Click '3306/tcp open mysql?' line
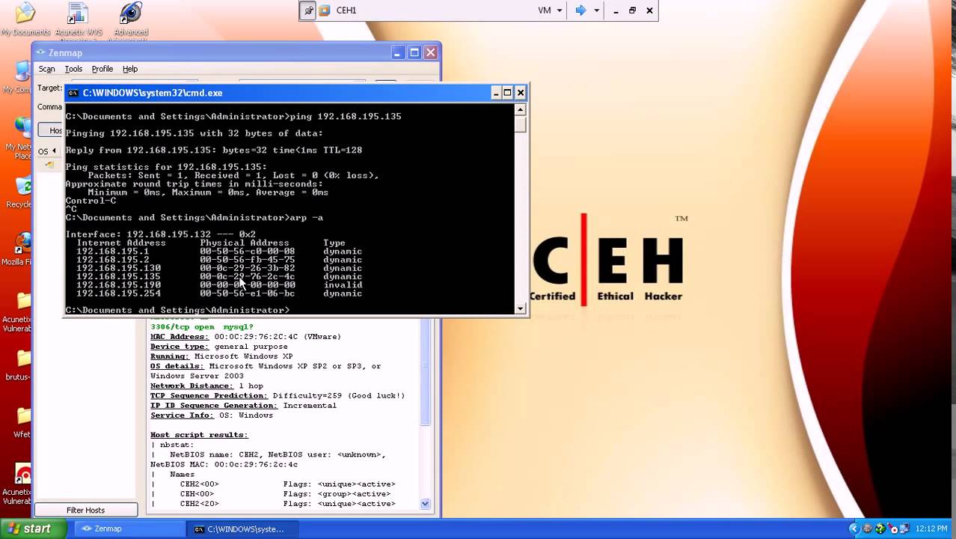This screenshot has height=539, width=956. pos(202,327)
